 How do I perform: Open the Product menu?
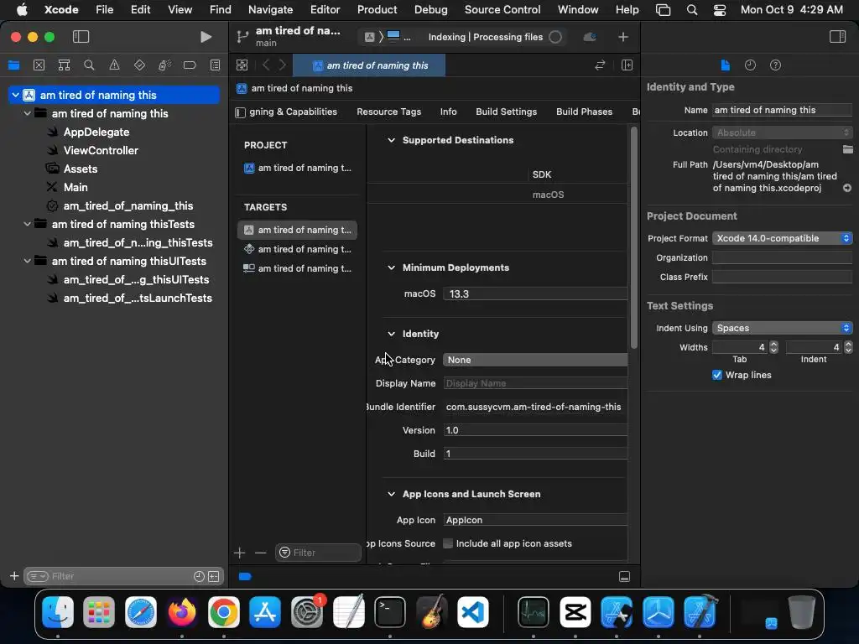tap(377, 9)
